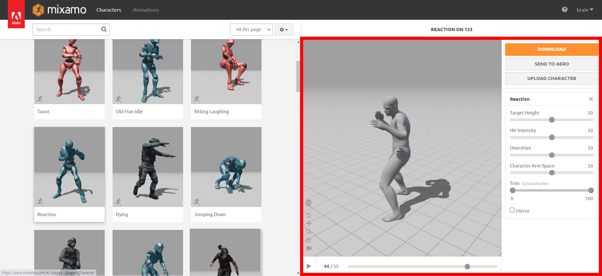Click the Character Arm-Space slider handle
Viewport: 602px width, 276px height.
552,173
